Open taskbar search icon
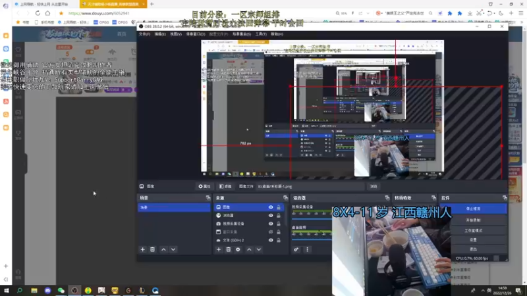This screenshot has width=527, height=296. (x=20, y=290)
